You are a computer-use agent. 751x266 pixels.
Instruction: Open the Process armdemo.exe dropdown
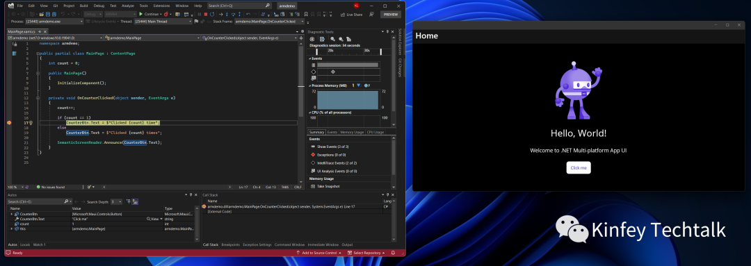pyautogui.click(x=54, y=22)
